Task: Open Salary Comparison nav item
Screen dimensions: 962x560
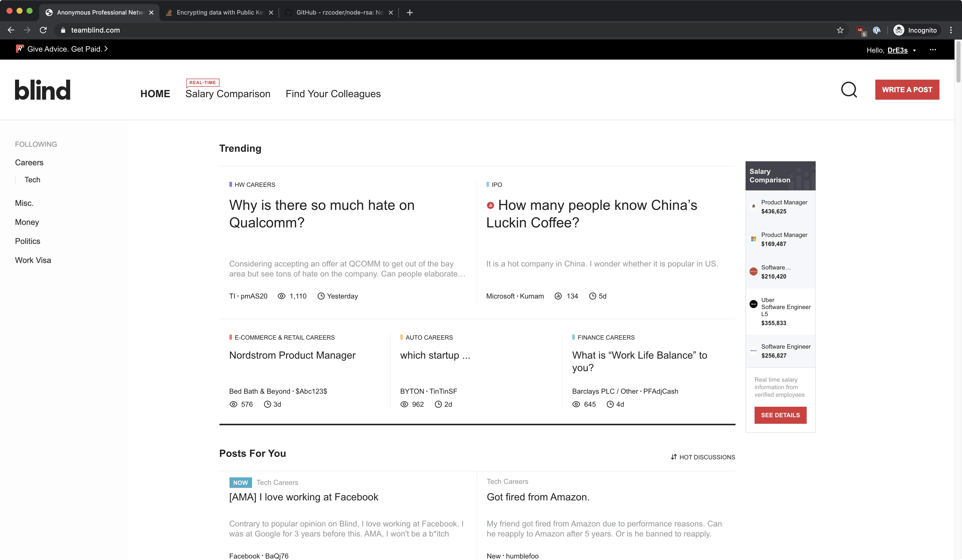Action: [227, 94]
